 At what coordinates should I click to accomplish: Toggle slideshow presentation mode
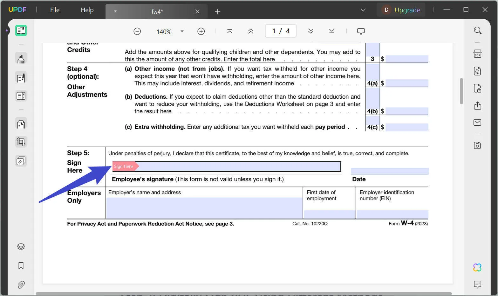click(361, 31)
